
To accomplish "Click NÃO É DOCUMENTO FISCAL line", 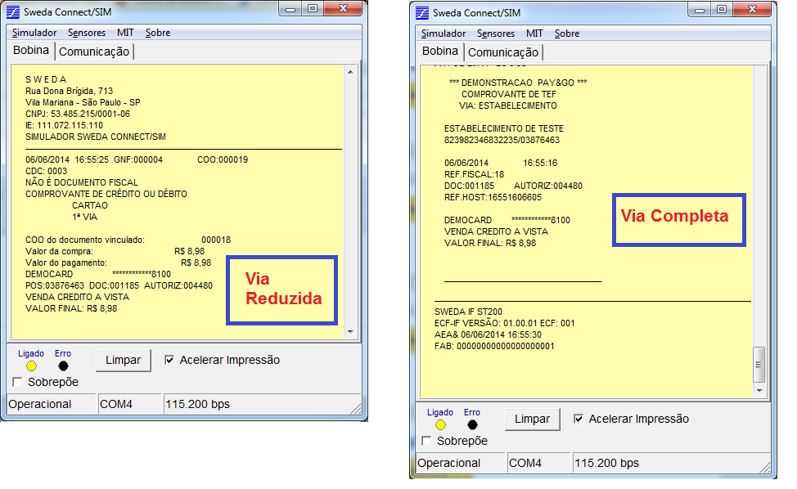I will click(x=82, y=182).
